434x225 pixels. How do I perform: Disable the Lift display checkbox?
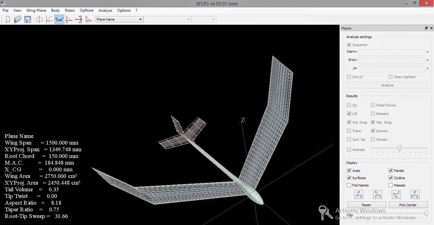tap(348, 113)
